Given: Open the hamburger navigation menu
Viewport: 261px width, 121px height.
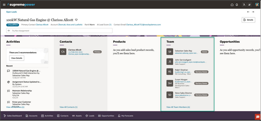Looking at the screenshot, I should point(4,5).
